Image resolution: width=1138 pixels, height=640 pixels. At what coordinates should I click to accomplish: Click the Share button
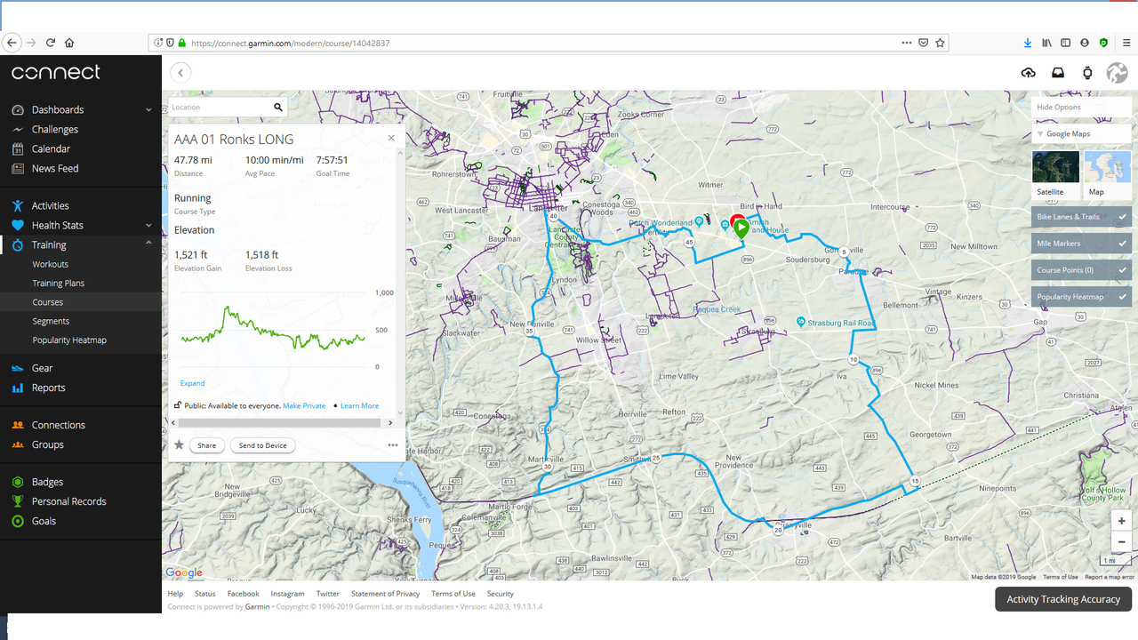coord(206,445)
